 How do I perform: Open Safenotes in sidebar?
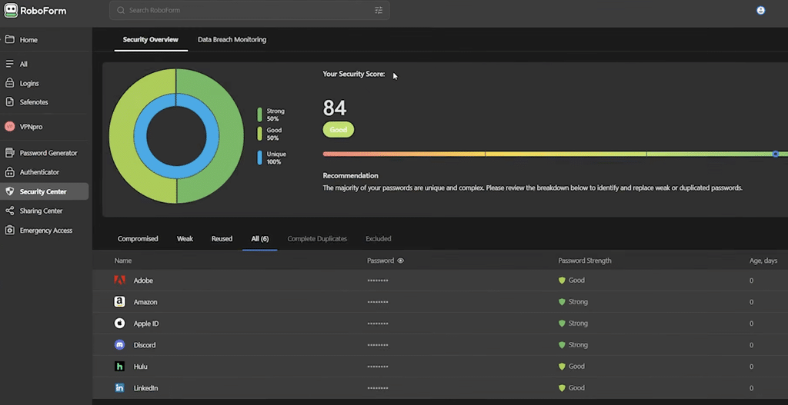[45, 102]
